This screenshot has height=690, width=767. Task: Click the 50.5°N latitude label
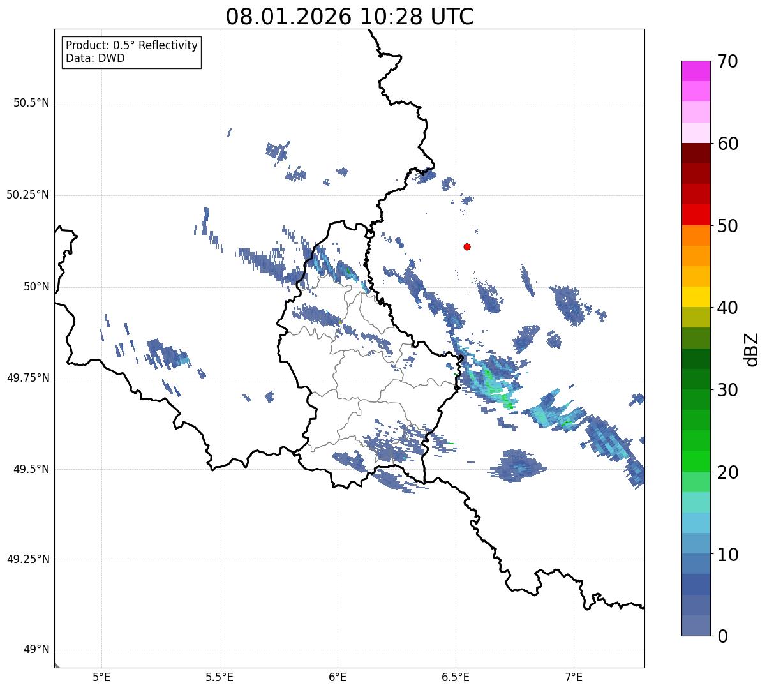click(31, 103)
